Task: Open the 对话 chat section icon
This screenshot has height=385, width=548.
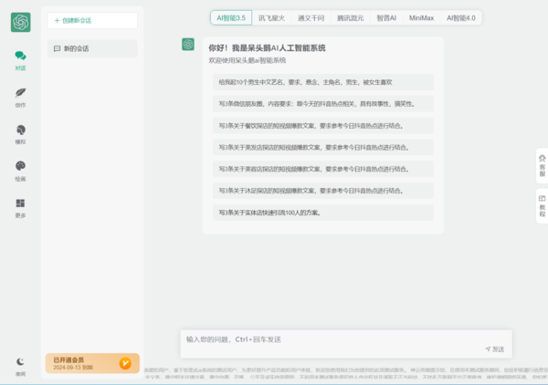Action: (20, 56)
